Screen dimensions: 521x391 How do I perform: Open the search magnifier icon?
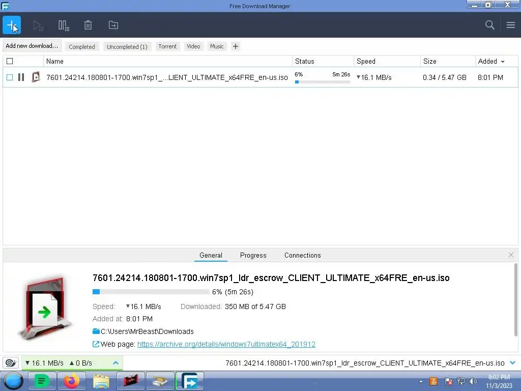click(x=489, y=25)
